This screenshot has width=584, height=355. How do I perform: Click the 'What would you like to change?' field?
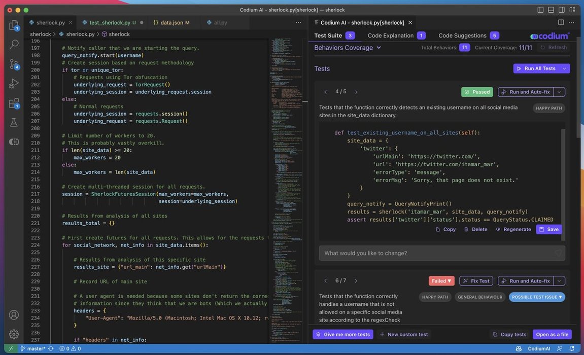click(436, 253)
